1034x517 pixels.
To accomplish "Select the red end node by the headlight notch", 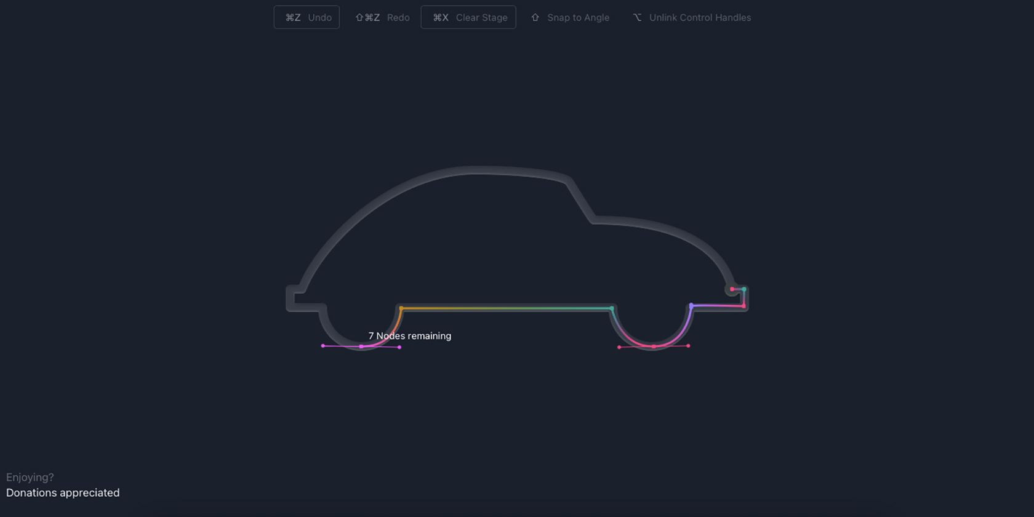I will (x=732, y=289).
